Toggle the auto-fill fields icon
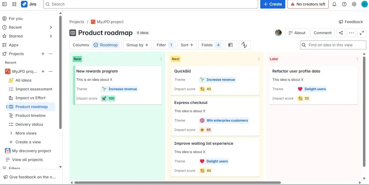Image resolution: width=369 pixels, height=185 pixels. 245,45
